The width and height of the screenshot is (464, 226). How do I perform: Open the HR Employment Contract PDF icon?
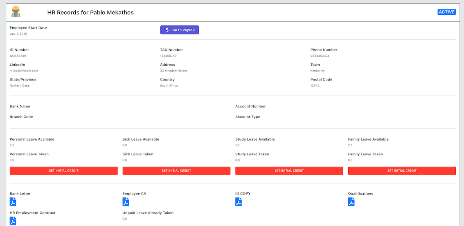click(x=13, y=221)
